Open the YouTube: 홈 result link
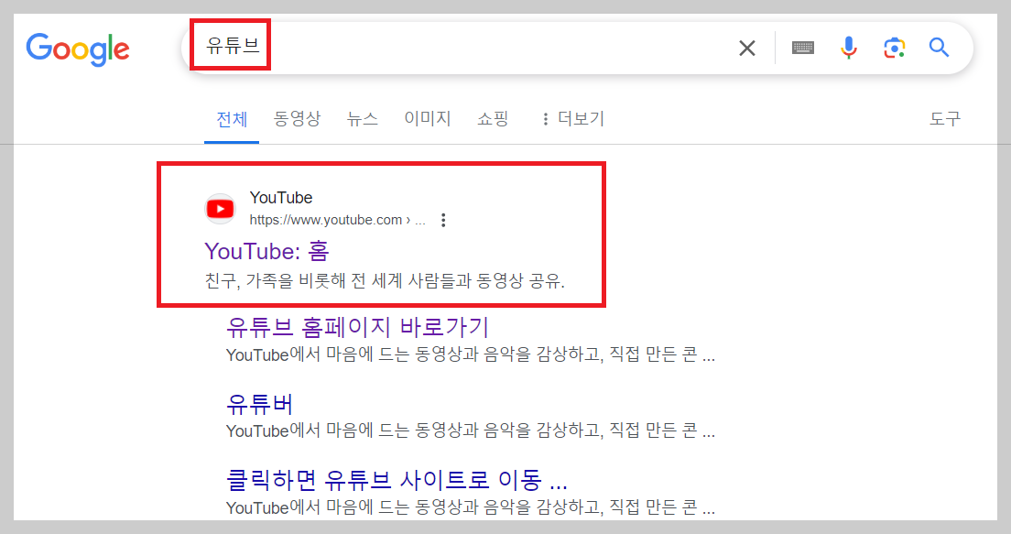Screen dimensions: 1011x534 [266, 251]
